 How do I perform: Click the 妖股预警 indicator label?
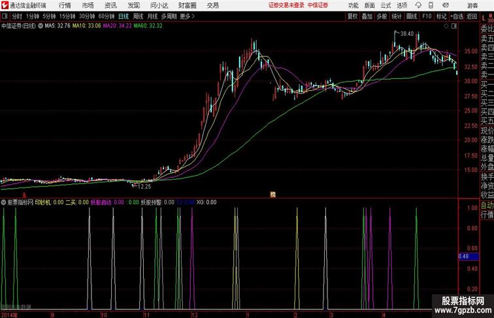[x=151, y=202]
